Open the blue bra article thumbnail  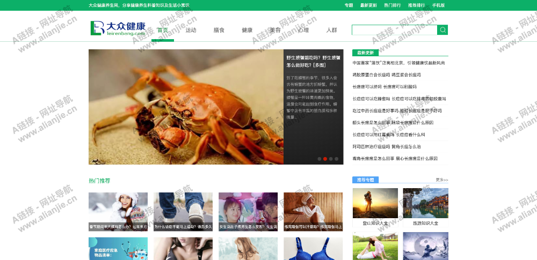click(313, 249)
